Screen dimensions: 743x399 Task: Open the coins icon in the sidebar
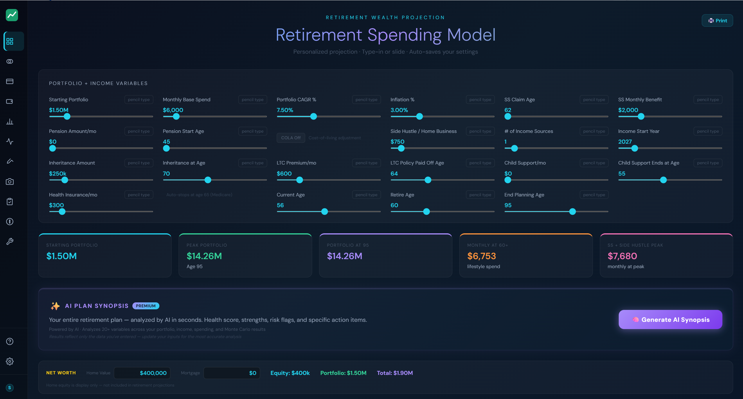coord(10,61)
